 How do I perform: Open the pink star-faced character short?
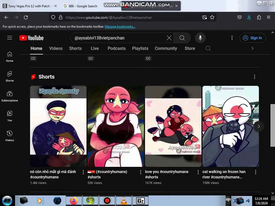(x=116, y=126)
